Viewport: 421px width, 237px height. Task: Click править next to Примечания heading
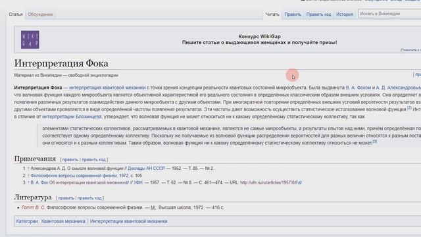point(70,159)
